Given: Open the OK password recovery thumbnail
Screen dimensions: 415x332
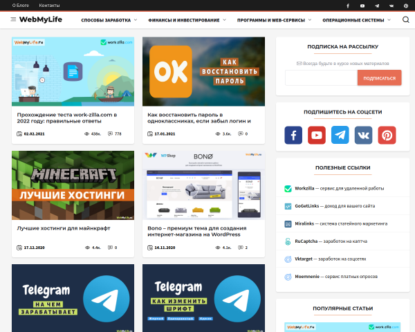Looking at the screenshot, I should point(203,71).
